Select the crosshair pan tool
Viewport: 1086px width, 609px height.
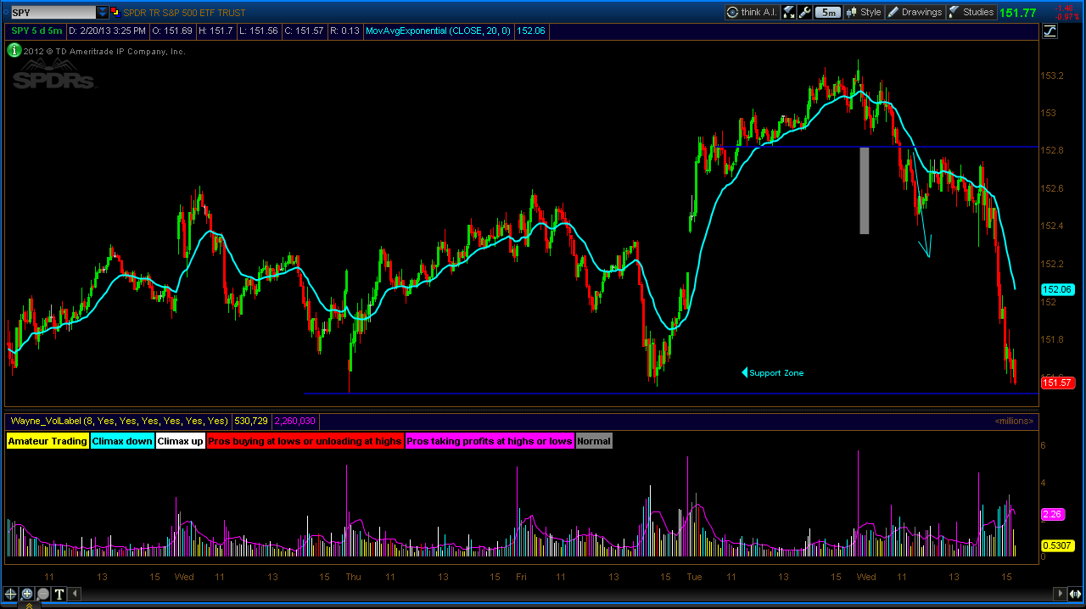click(10, 594)
